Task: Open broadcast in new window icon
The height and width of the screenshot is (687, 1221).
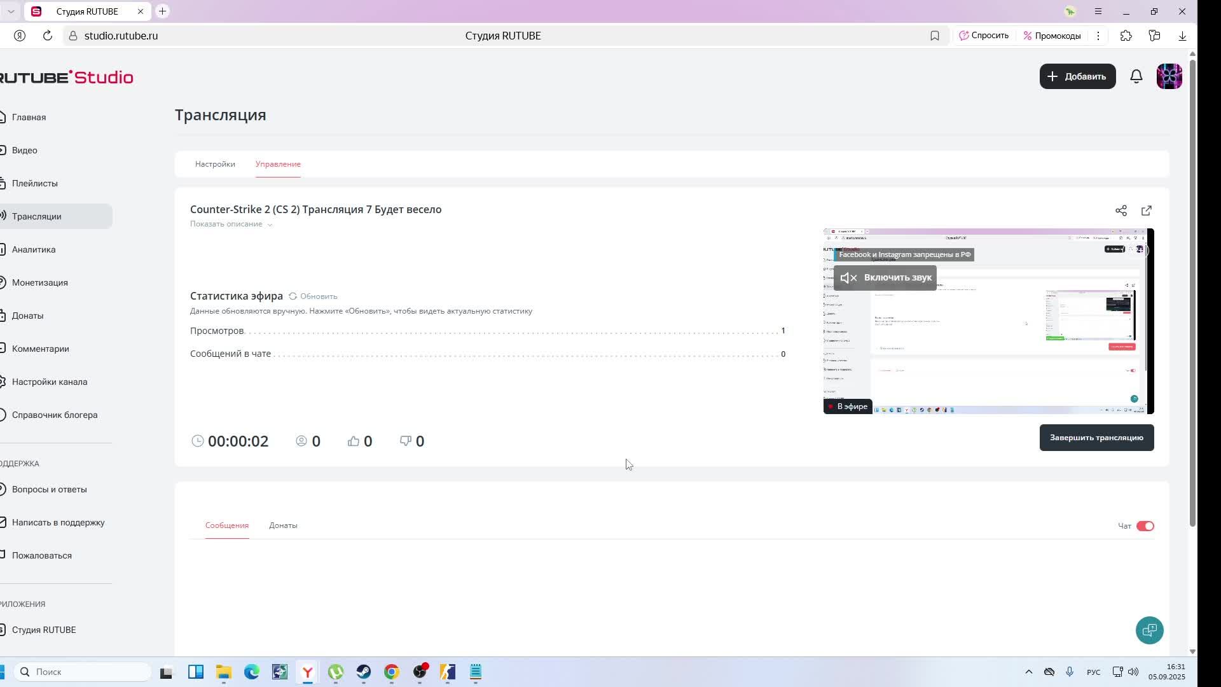Action: (1146, 211)
